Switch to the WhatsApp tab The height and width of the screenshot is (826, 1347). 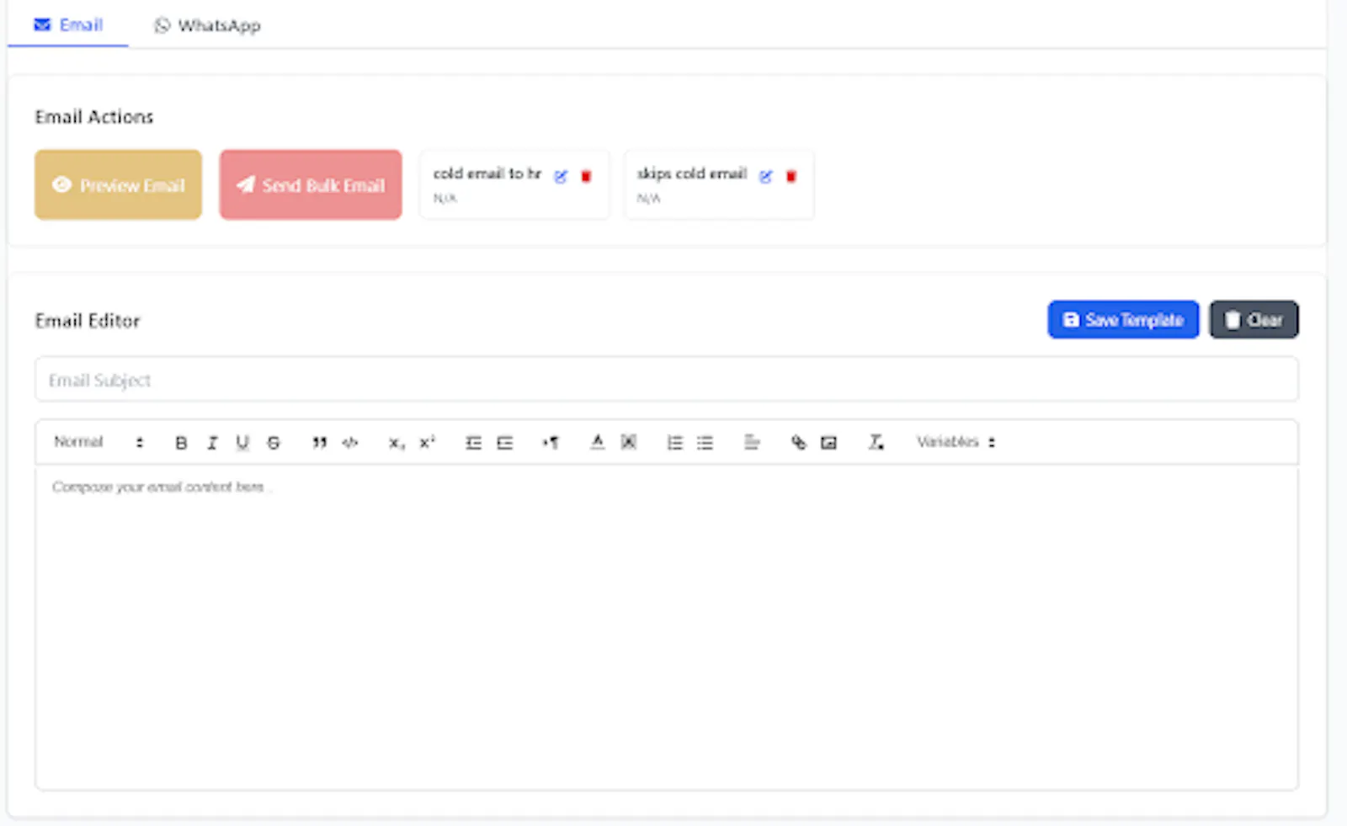coord(207,25)
